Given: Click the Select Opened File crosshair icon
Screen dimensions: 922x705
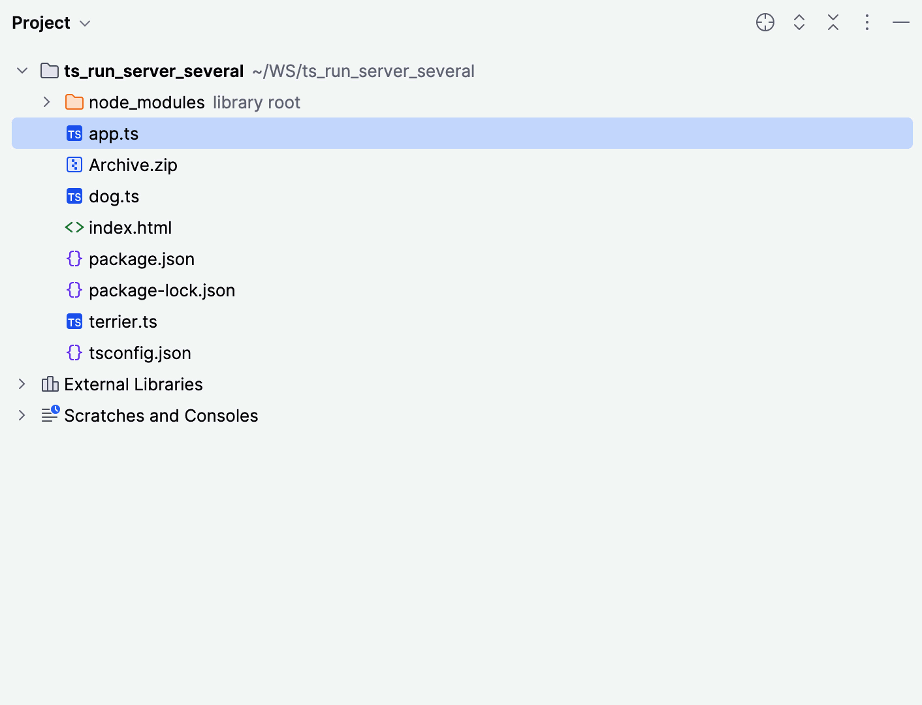Looking at the screenshot, I should pos(765,22).
